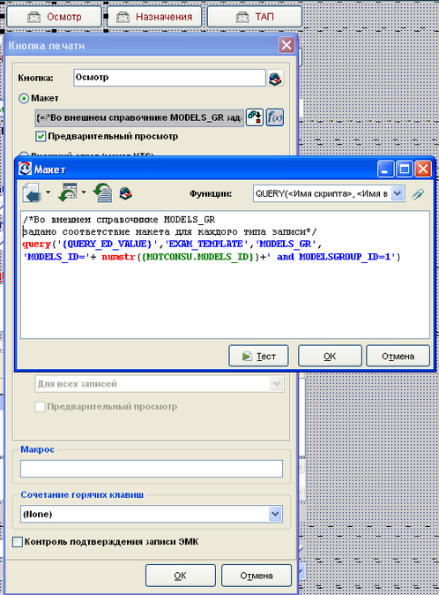Click the 'numstr' function in script

coord(118,257)
